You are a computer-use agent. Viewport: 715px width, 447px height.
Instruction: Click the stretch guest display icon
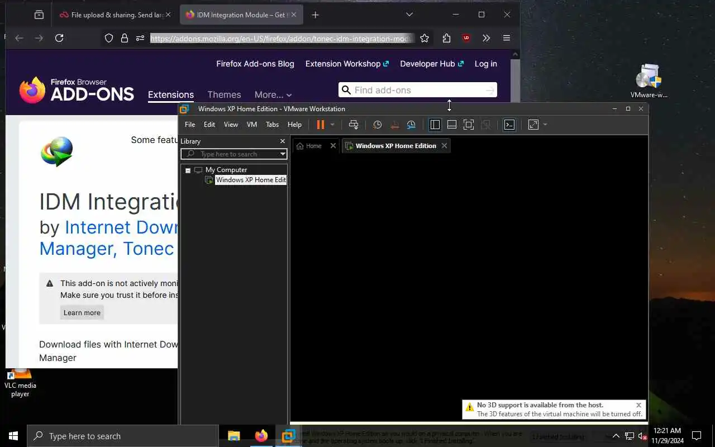[x=533, y=125]
